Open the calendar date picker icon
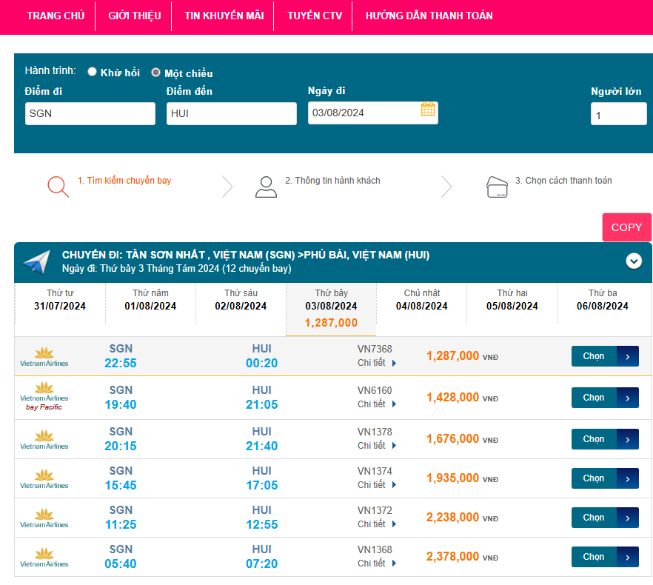The image size is (653, 585). coord(428,110)
